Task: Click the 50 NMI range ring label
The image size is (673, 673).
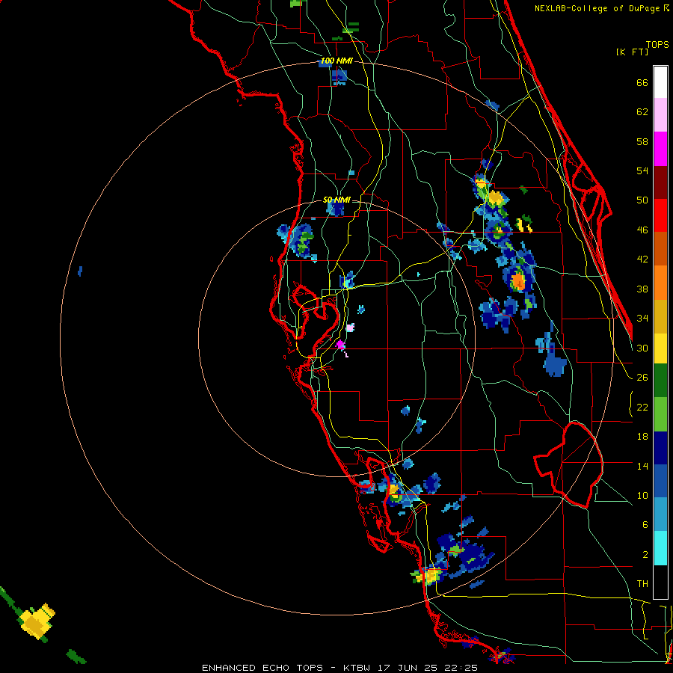Action: point(336,200)
